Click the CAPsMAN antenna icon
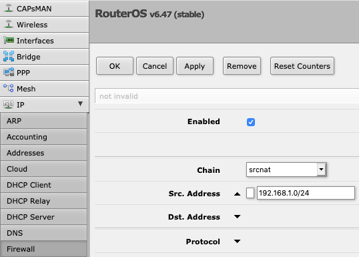This screenshot has width=359, height=257. pyautogui.click(x=9, y=8)
